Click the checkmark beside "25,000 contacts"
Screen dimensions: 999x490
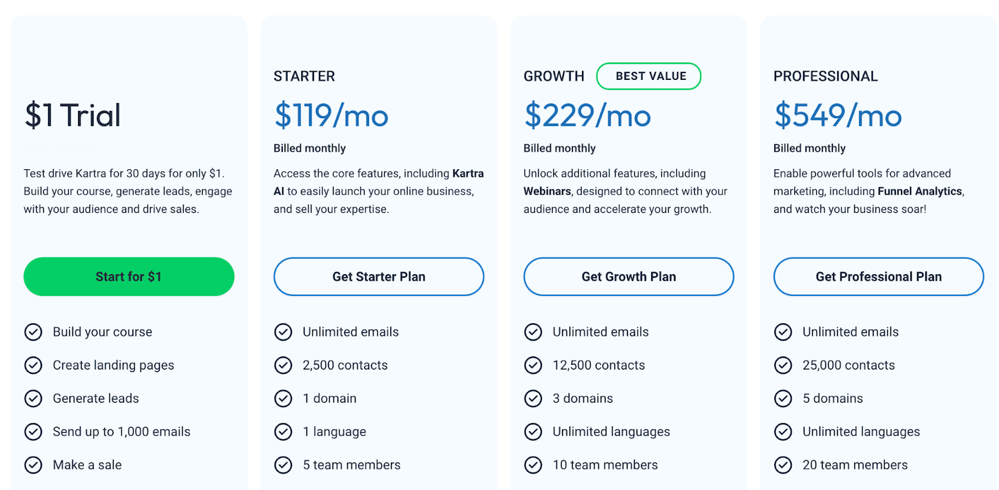point(783,365)
